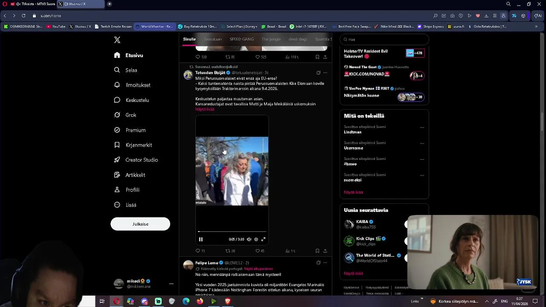
Task: Pause the playing video
Action: (x=201, y=239)
